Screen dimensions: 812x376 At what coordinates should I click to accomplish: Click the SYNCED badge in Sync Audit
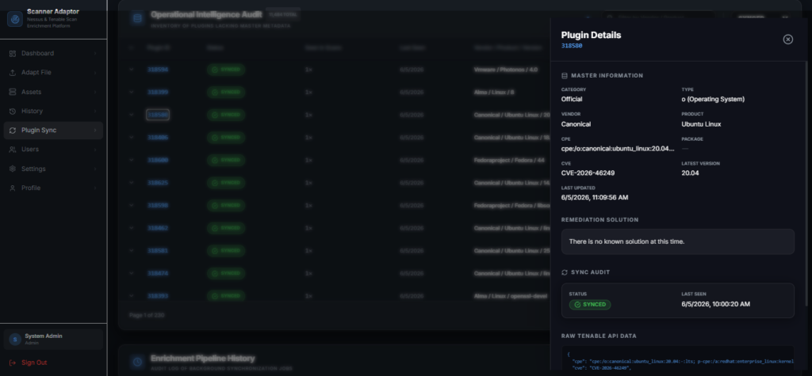590,305
